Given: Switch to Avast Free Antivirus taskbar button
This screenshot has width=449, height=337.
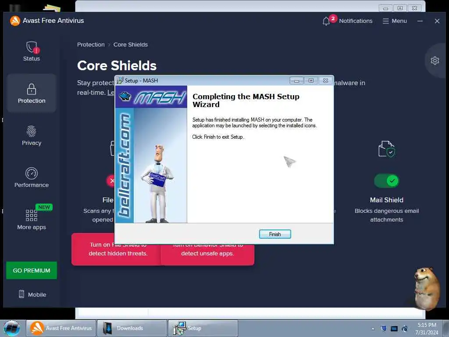Looking at the screenshot, I should [61, 328].
